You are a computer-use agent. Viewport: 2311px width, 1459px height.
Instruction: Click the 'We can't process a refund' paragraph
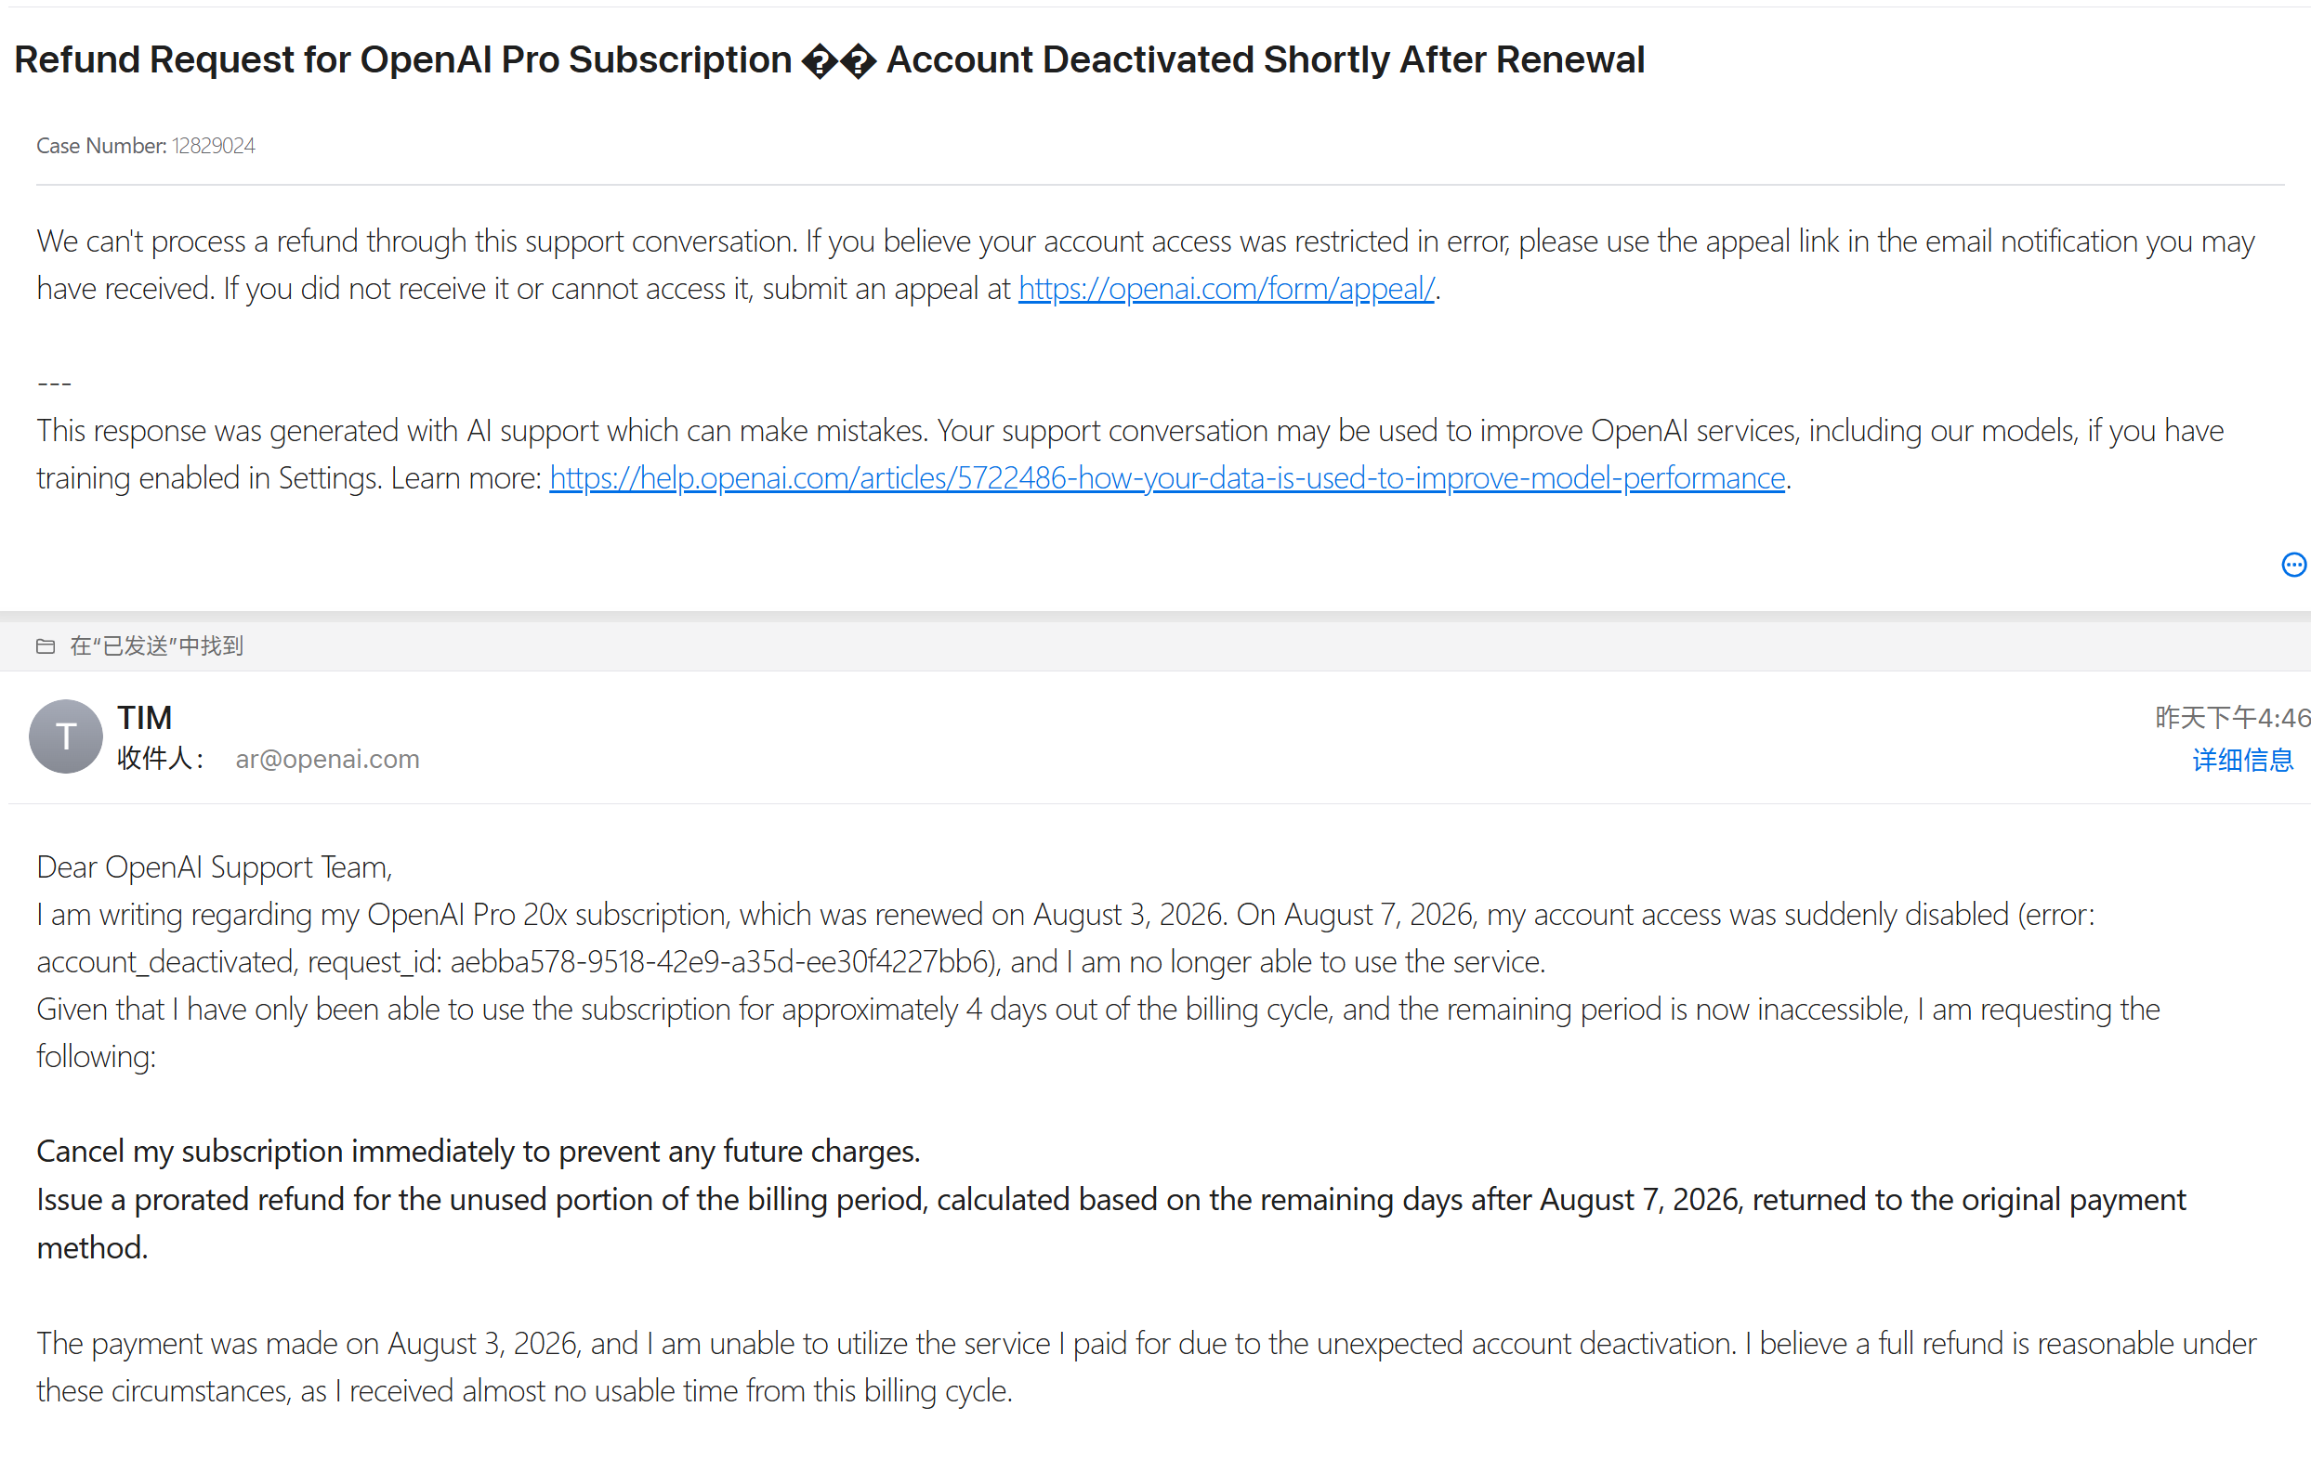pyautogui.click(x=1146, y=265)
